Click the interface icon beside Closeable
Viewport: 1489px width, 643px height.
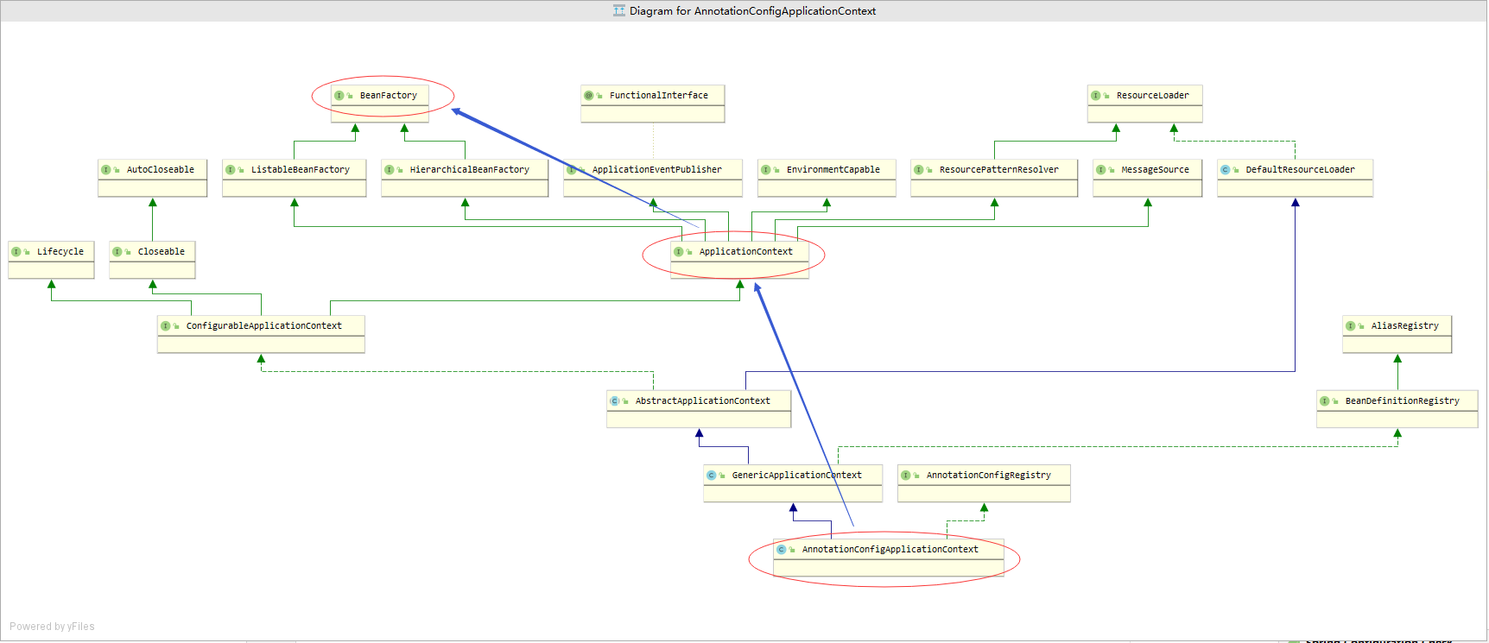point(117,252)
